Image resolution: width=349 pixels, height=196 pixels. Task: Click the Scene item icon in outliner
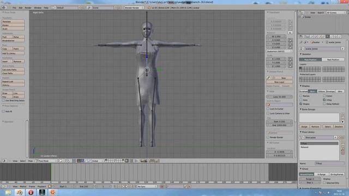point(303,17)
